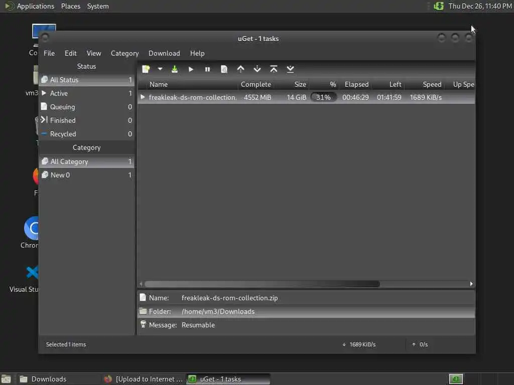Switch to the Upload to Internet taskbar window
514x385 pixels.
[144, 379]
